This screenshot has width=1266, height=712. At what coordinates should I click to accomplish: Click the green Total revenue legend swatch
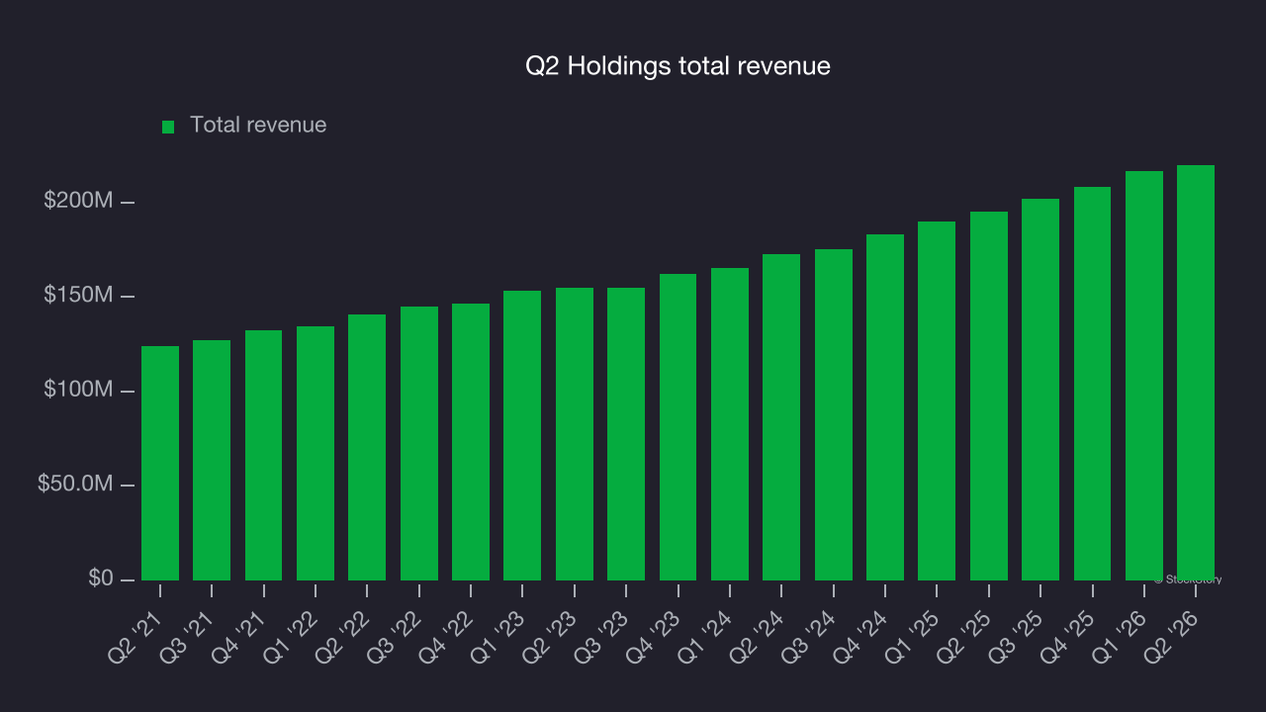[x=168, y=127]
